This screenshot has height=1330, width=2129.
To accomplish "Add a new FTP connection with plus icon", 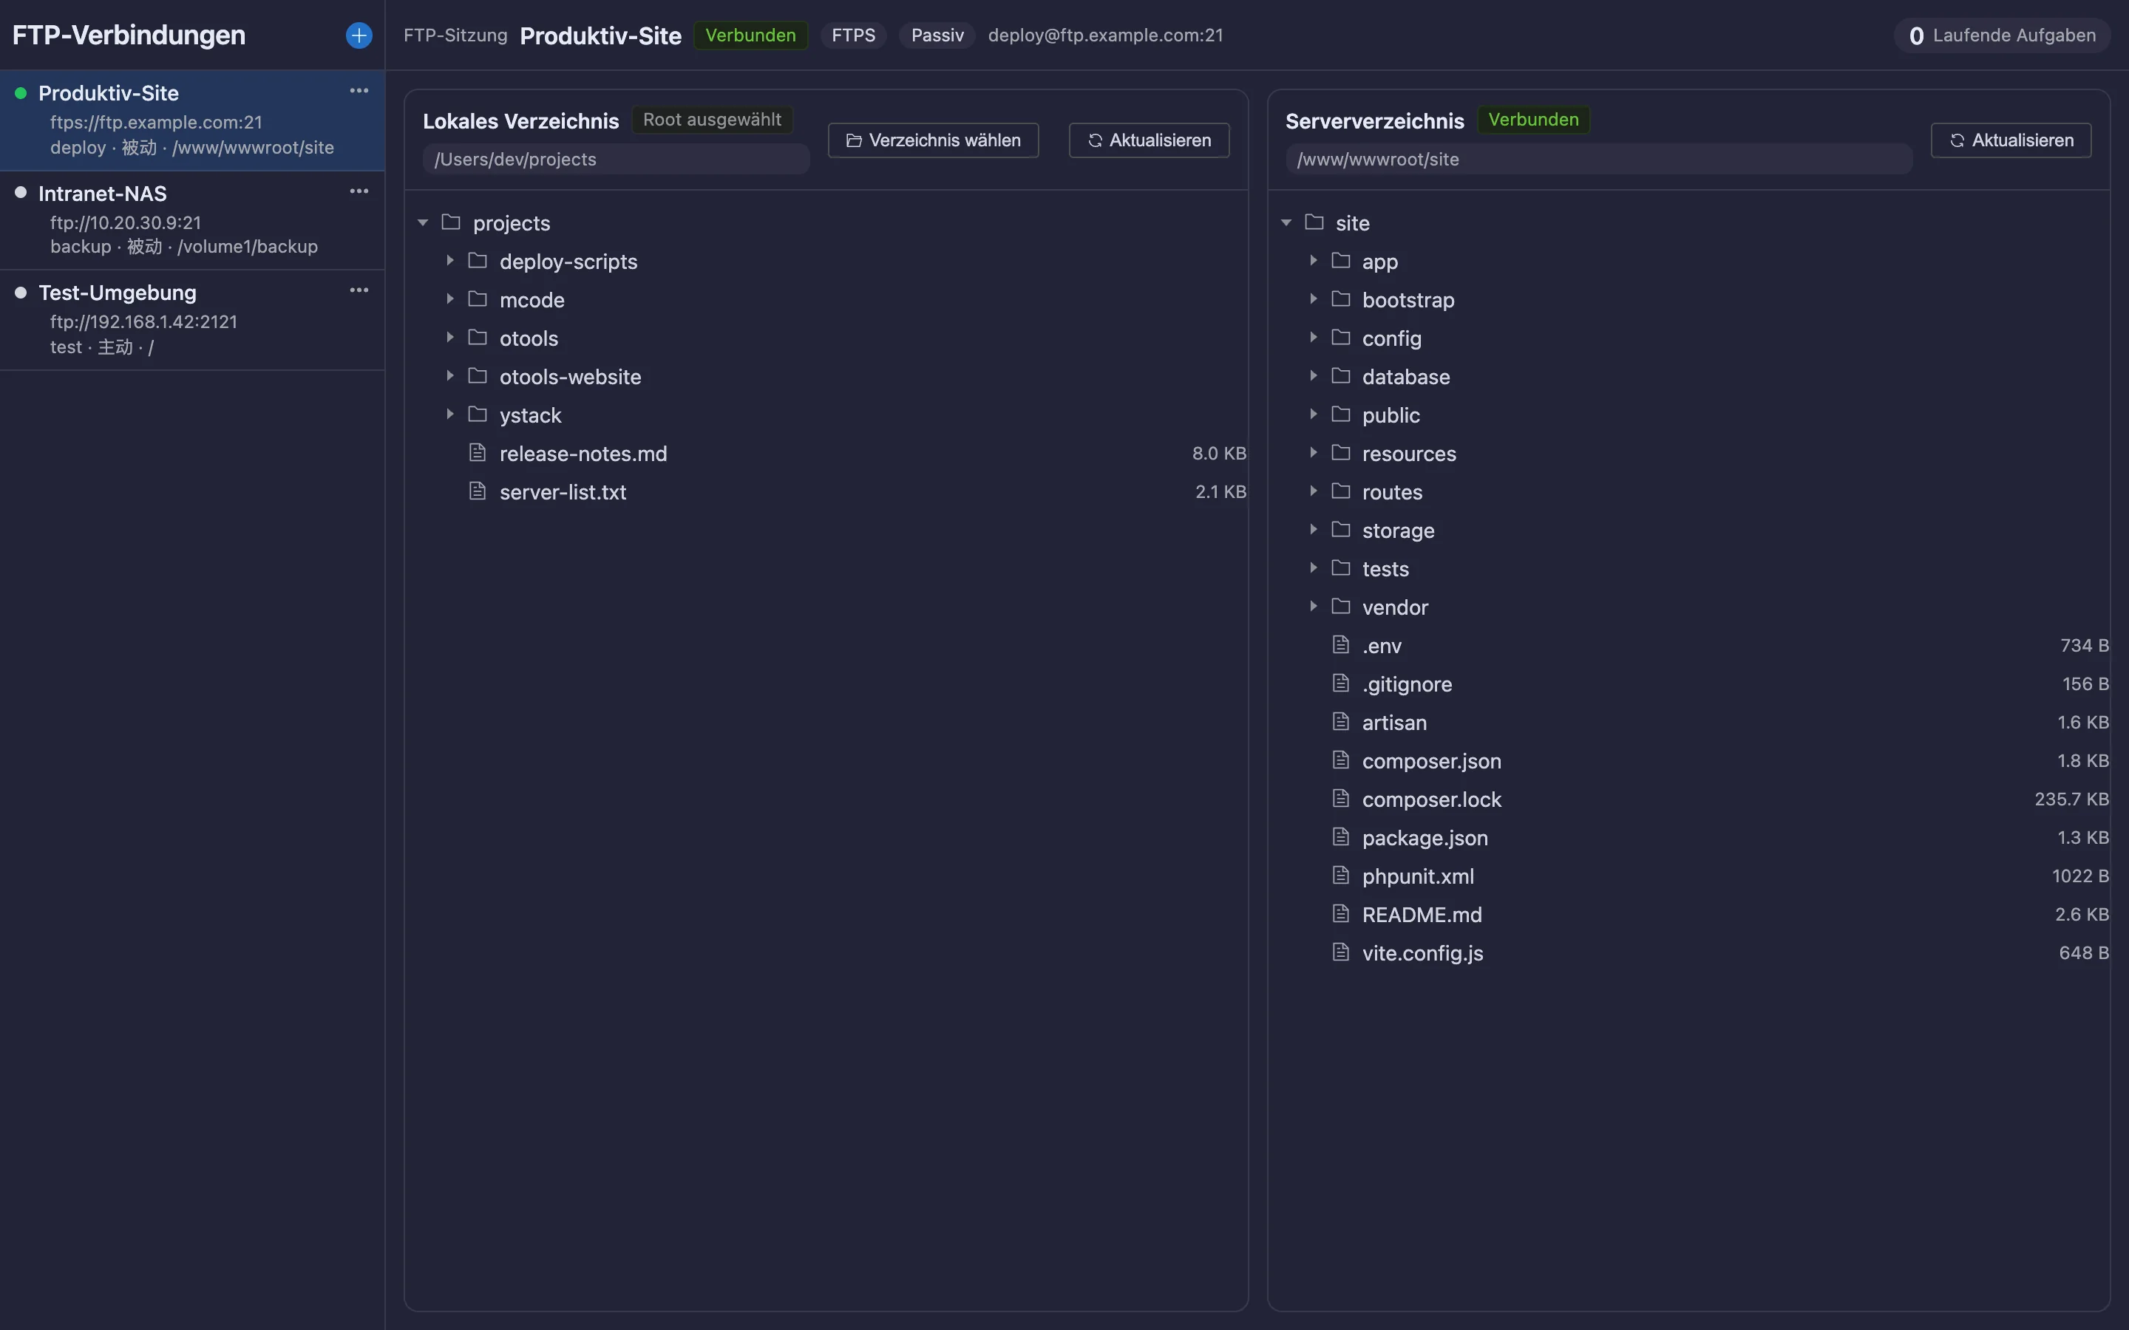I will click(359, 35).
